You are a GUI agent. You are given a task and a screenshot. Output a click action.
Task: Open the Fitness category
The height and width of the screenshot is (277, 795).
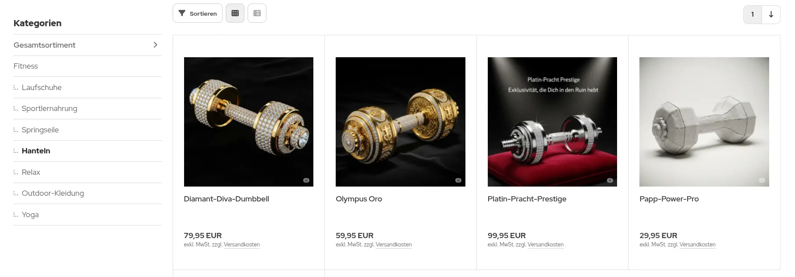[26, 66]
